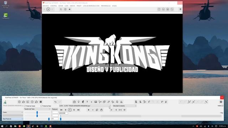The image size is (228, 128).
Task: Click the diagonal line tool icon at right
Action: pyautogui.click(x=206, y=102)
